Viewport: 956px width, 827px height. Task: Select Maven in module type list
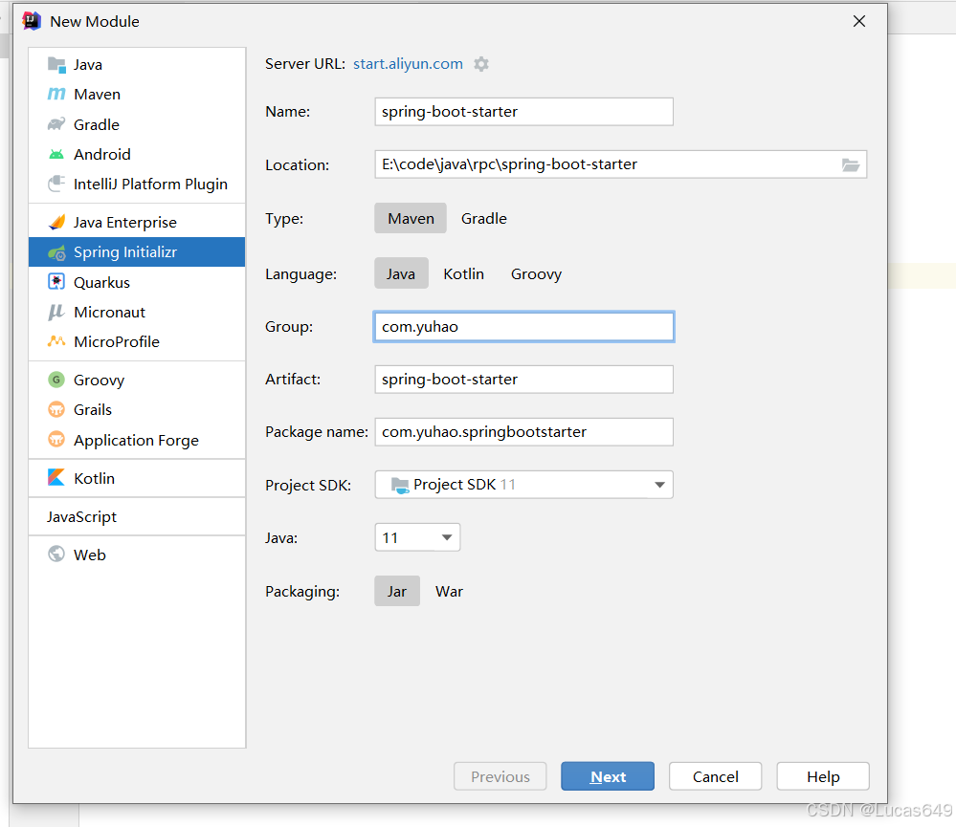137,95
